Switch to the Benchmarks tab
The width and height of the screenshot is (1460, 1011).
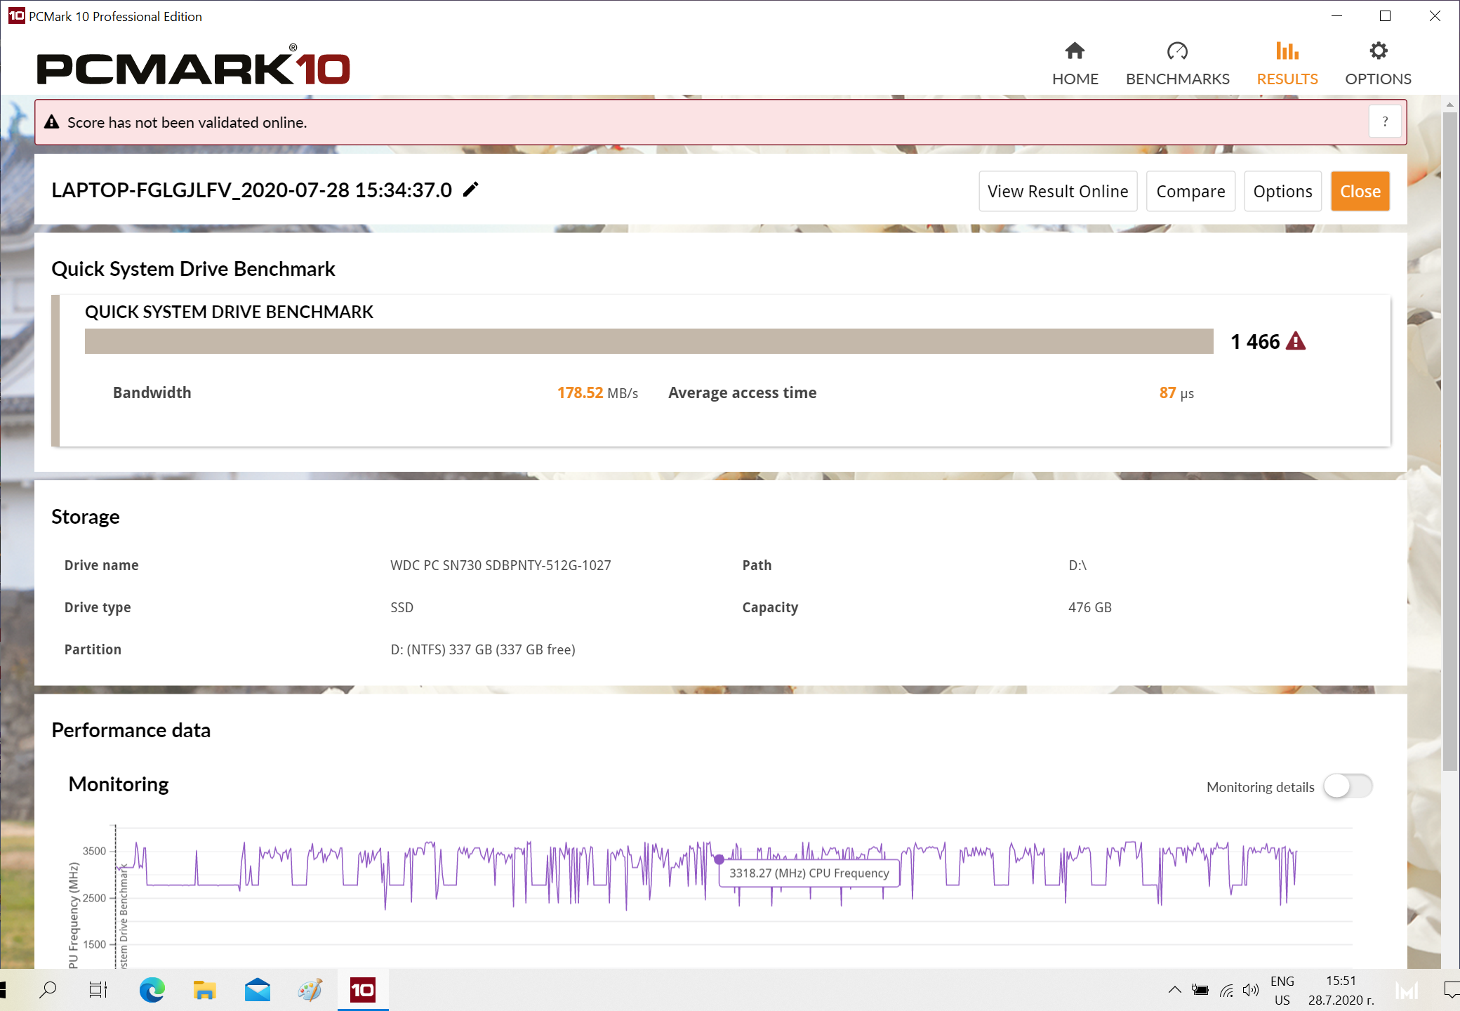coord(1177,64)
